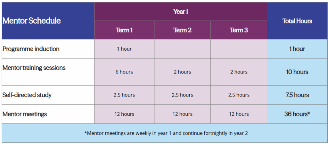Click the Mentor Schedule header cell
328x144 pixels.
48,21
